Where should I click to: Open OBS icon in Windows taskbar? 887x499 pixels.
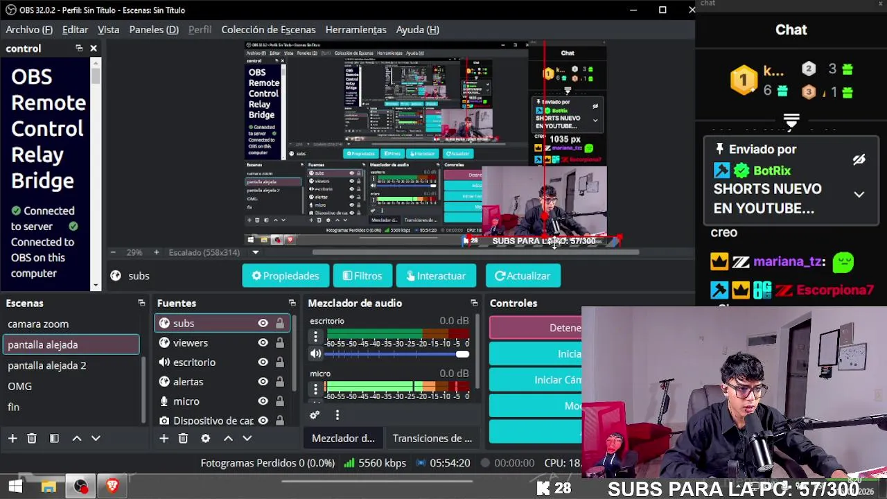(x=81, y=487)
